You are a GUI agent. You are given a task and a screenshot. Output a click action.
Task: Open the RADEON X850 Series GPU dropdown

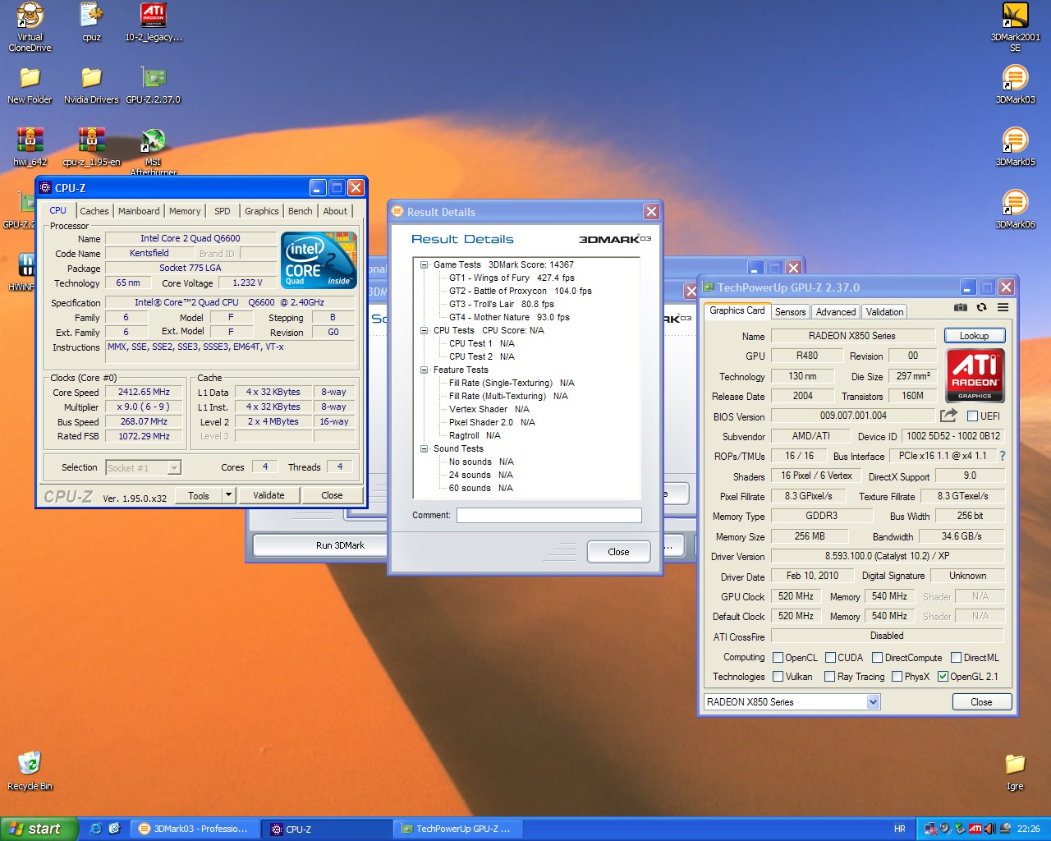[x=873, y=702]
